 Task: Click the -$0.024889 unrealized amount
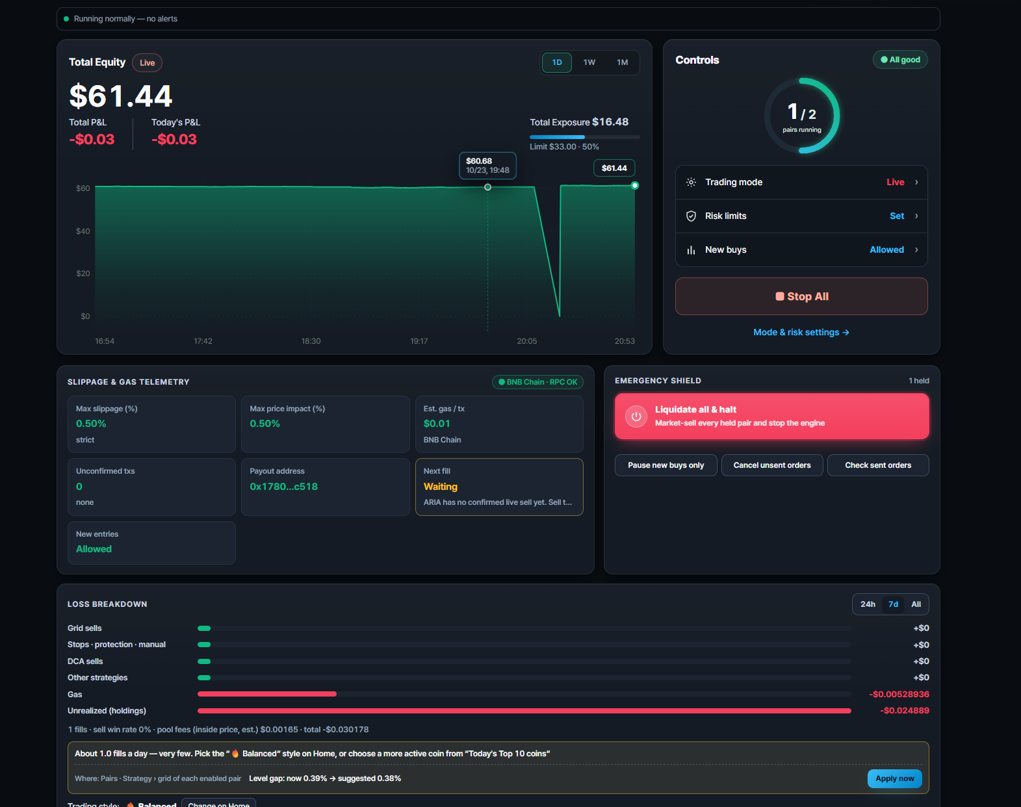tap(905, 711)
